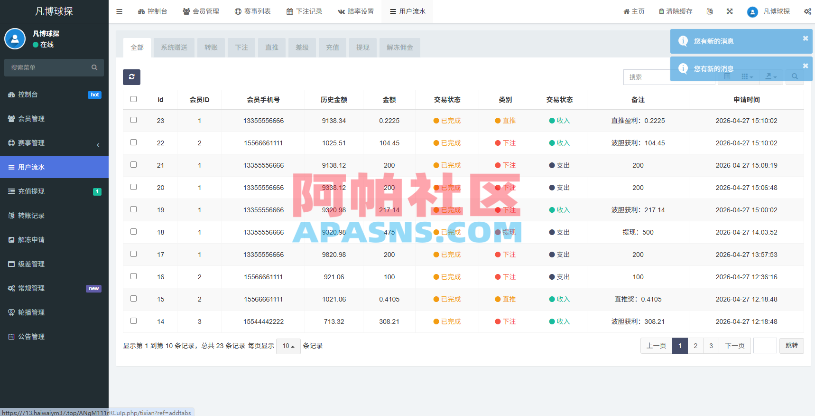The height and width of the screenshot is (416, 815).
Task: Open 级差管理 in the sidebar
Action: 54,264
